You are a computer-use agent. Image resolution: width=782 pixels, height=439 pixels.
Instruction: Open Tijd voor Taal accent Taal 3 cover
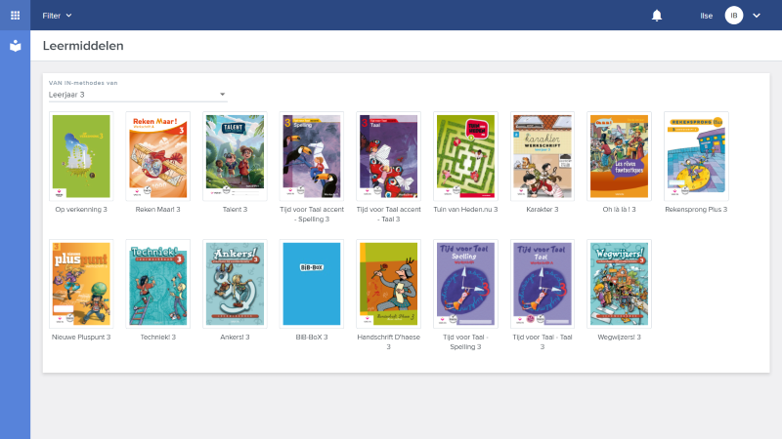[388, 156]
